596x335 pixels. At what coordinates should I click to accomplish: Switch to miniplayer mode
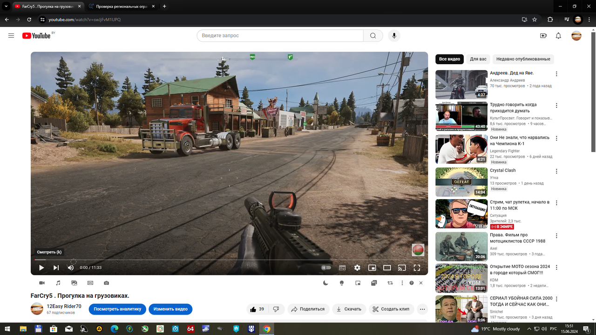[x=372, y=268]
